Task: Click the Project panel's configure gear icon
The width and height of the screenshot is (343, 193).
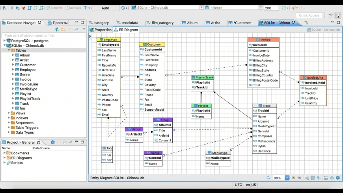Action: point(53,142)
